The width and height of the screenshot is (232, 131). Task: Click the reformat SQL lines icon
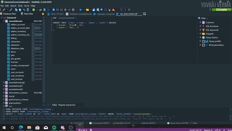coord(121,10)
